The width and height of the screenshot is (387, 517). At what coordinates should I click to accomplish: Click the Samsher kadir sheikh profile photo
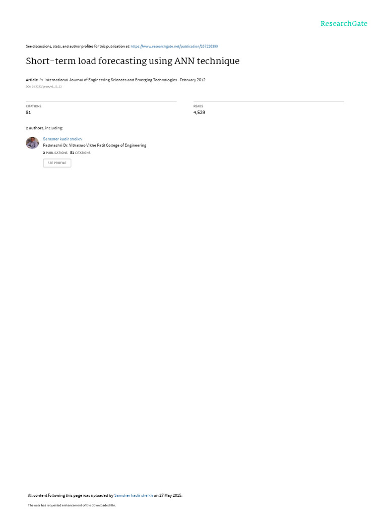[x=32, y=143]
